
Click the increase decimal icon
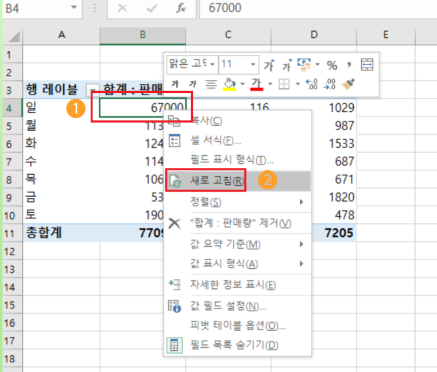pyautogui.click(x=312, y=84)
